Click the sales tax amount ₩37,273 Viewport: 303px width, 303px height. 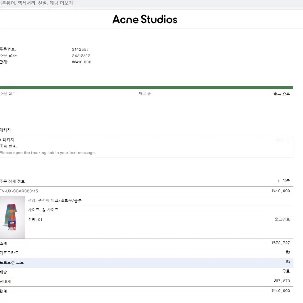pos(282,281)
